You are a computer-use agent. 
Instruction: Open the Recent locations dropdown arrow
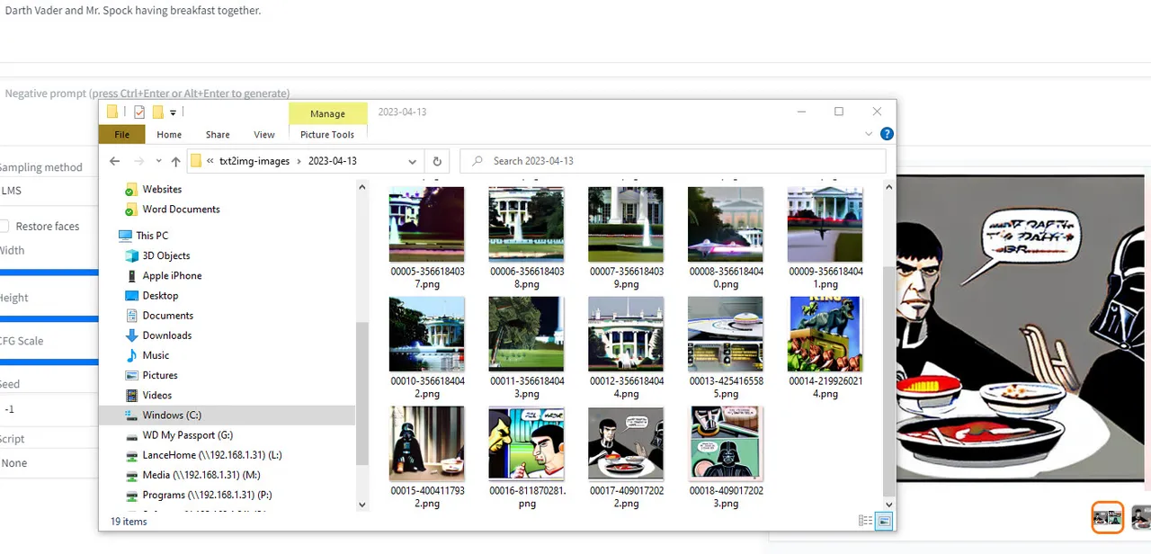[x=158, y=162]
